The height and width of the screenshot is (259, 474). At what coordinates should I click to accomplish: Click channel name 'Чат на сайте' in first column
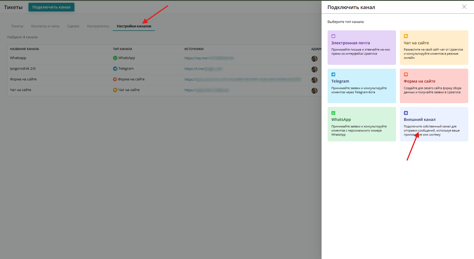point(21,90)
